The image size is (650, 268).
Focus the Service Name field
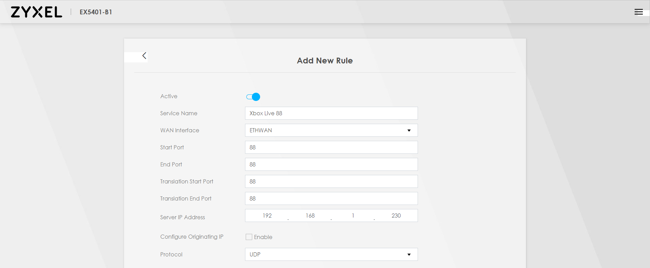331,113
